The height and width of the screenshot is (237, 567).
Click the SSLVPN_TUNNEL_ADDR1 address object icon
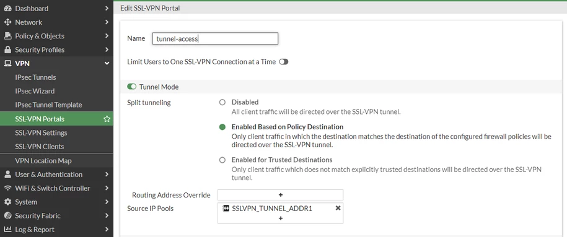coord(226,208)
